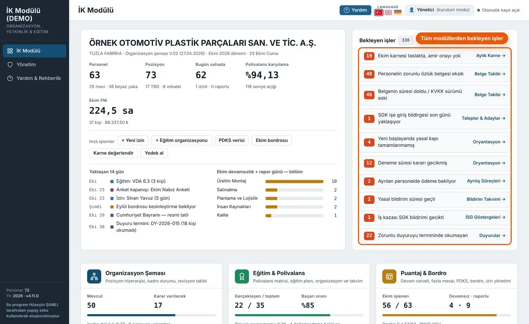Click the Yedek al button

pyautogui.click(x=154, y=153)
